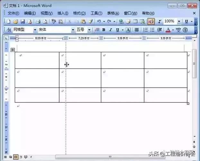The width and height of the screenshot is (200, 161).
Task: Insert table grid icon
Action: pos(135,22)
